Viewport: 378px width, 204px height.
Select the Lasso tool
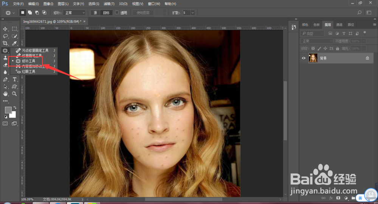[5, 36]
